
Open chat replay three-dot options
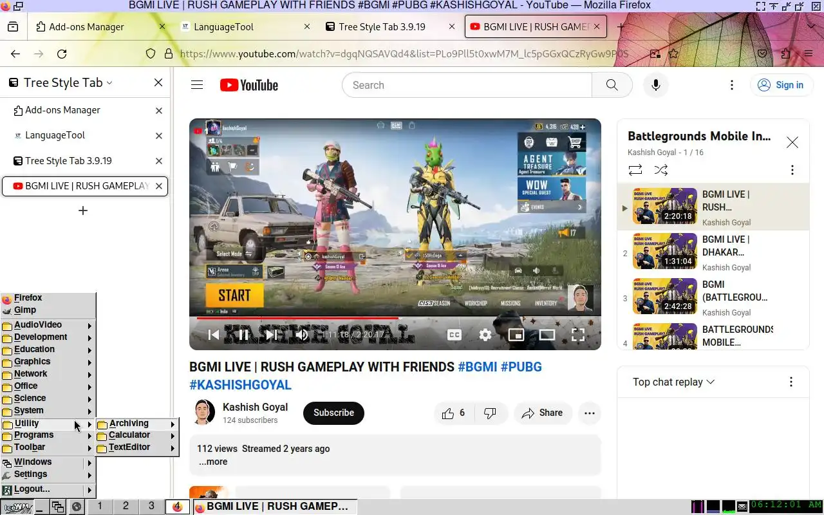coord(791,382)
